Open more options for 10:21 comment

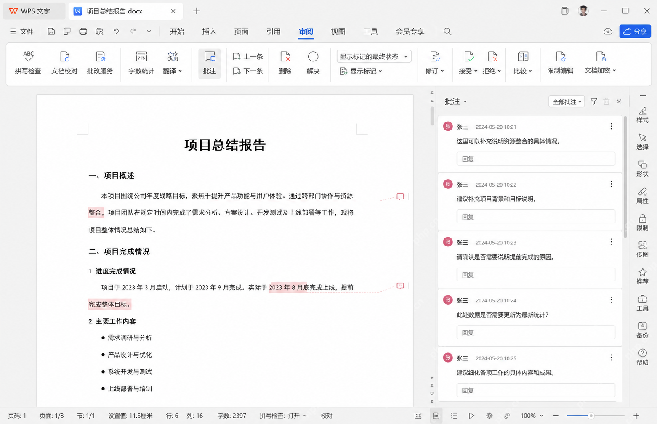611,127
